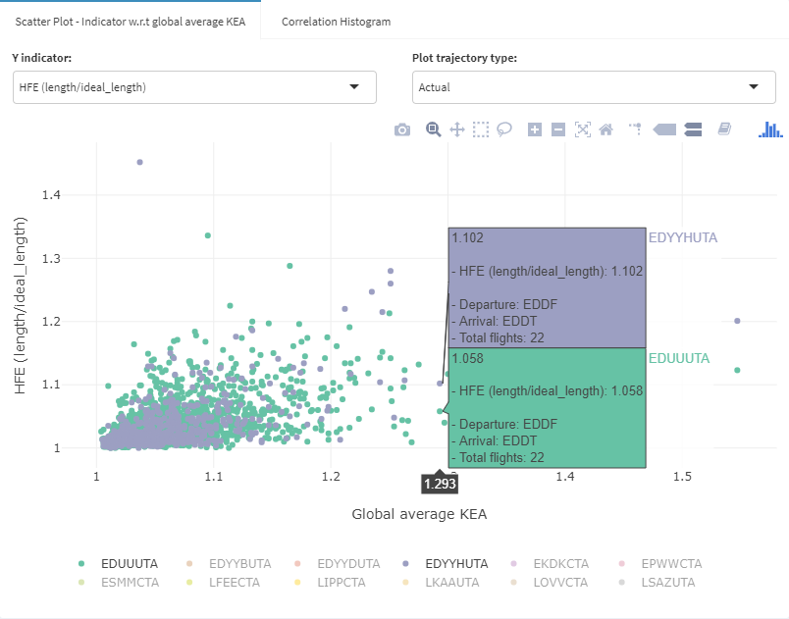Toggle LFEECTA legend series
The image size is (789, 619).
(x=223, y=583)
